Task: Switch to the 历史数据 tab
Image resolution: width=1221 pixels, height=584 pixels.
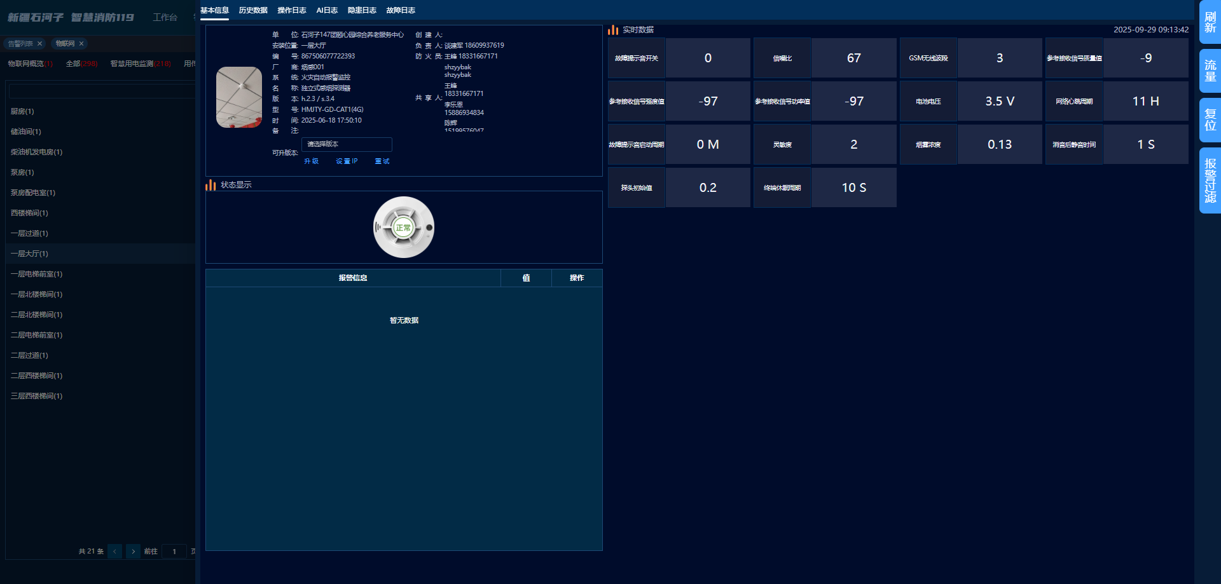Action: click(253, 10)
